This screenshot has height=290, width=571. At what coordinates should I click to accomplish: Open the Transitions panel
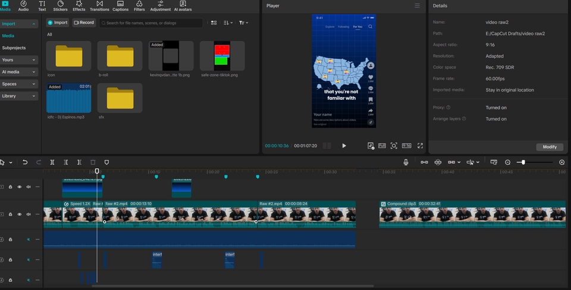[99, 6]
